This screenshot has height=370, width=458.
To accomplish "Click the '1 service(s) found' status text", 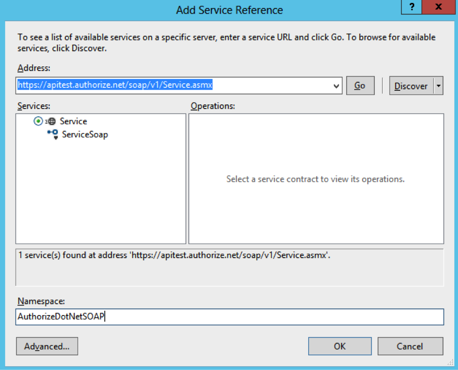I will click(x=174, y=255).
